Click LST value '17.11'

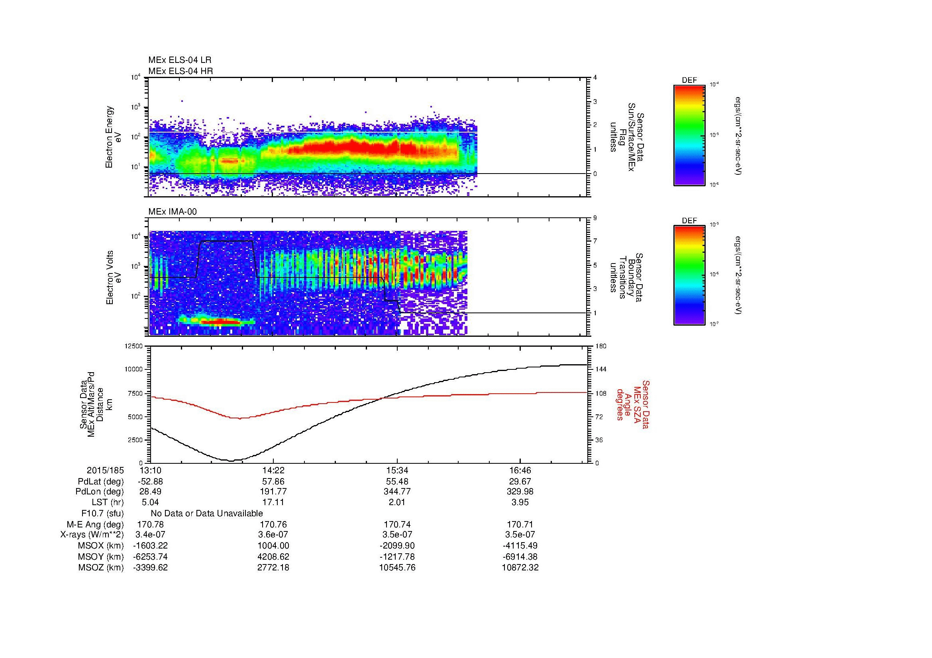(273, 503)
